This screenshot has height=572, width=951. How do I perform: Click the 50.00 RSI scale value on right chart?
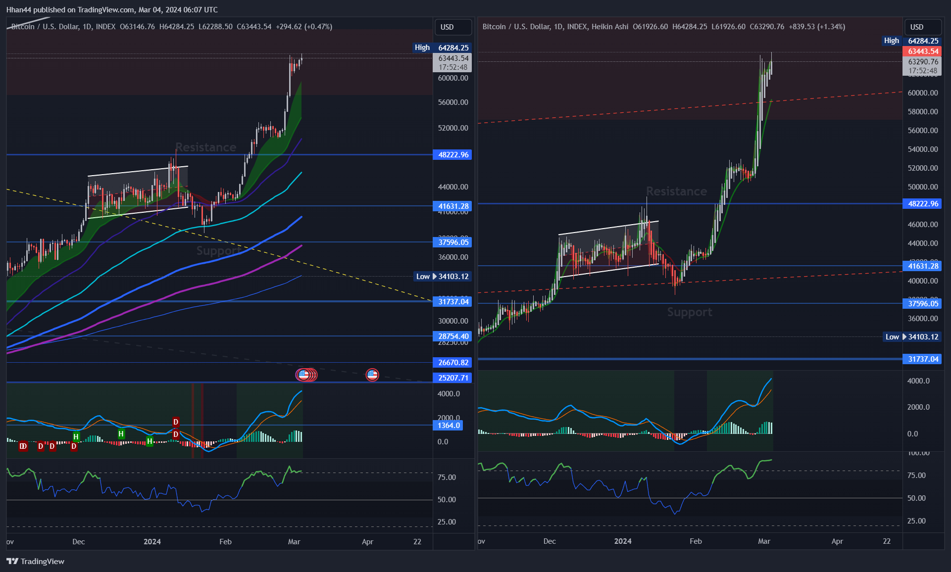click(x=916, y=498)
